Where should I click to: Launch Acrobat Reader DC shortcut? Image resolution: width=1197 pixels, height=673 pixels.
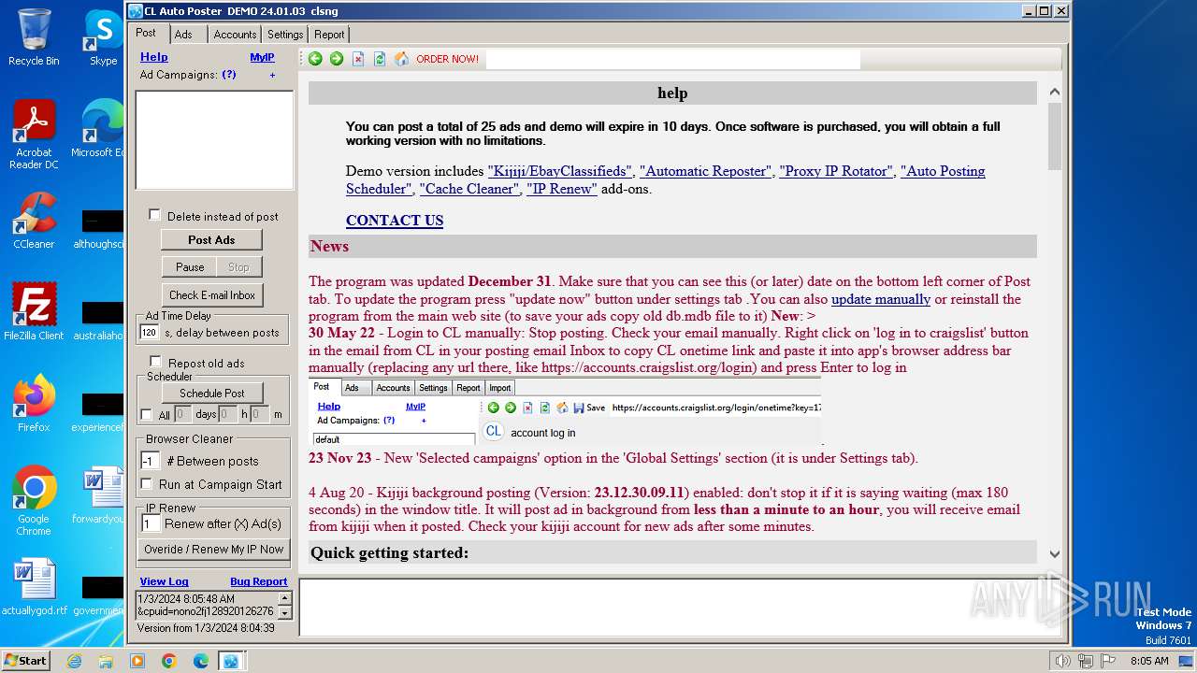coord(34,135)
